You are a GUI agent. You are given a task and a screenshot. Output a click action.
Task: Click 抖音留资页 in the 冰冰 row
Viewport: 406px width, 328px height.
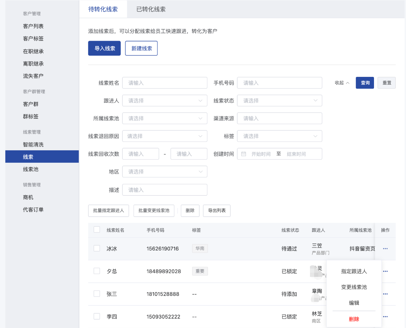click(x=362, y=249)
